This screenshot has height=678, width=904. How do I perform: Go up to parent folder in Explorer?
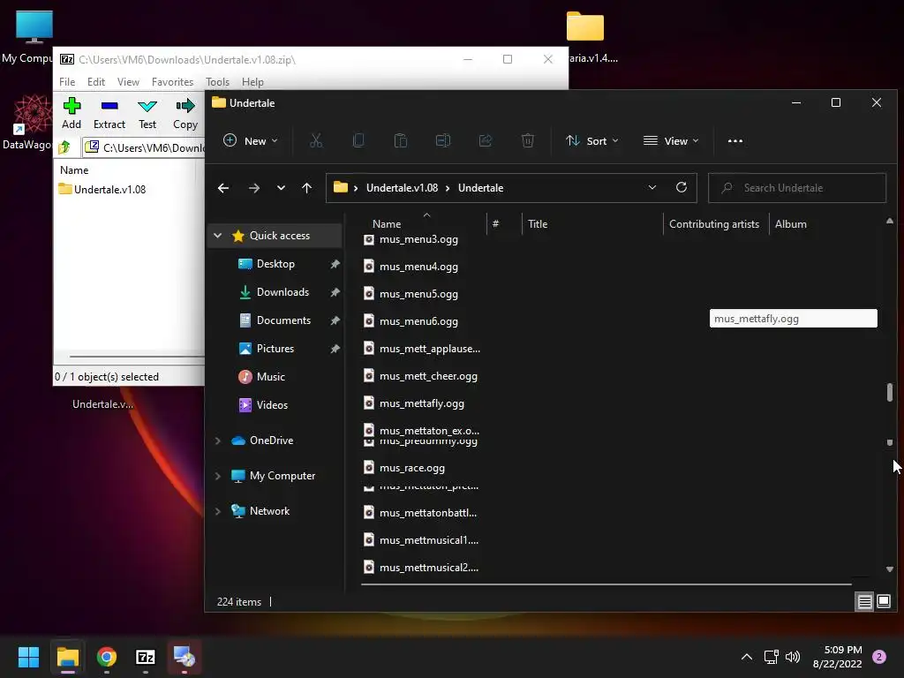306,188
